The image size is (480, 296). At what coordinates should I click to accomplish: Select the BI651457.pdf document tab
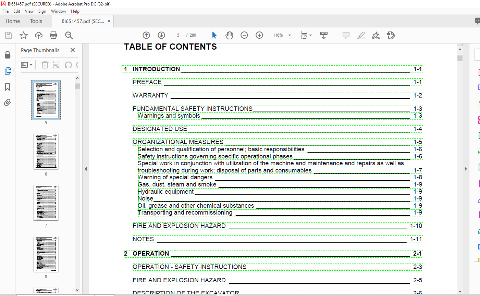83,21
